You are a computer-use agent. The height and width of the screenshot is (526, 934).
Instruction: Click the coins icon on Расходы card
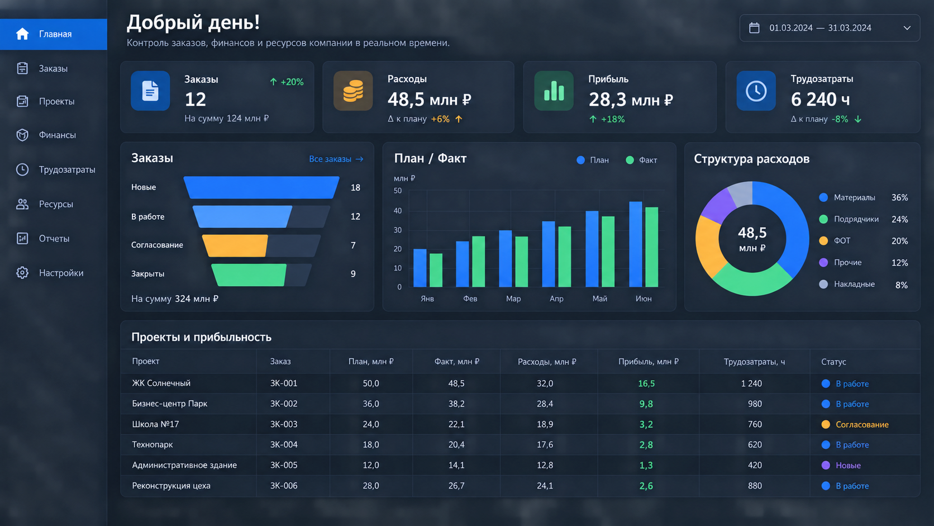coord(353,91)
